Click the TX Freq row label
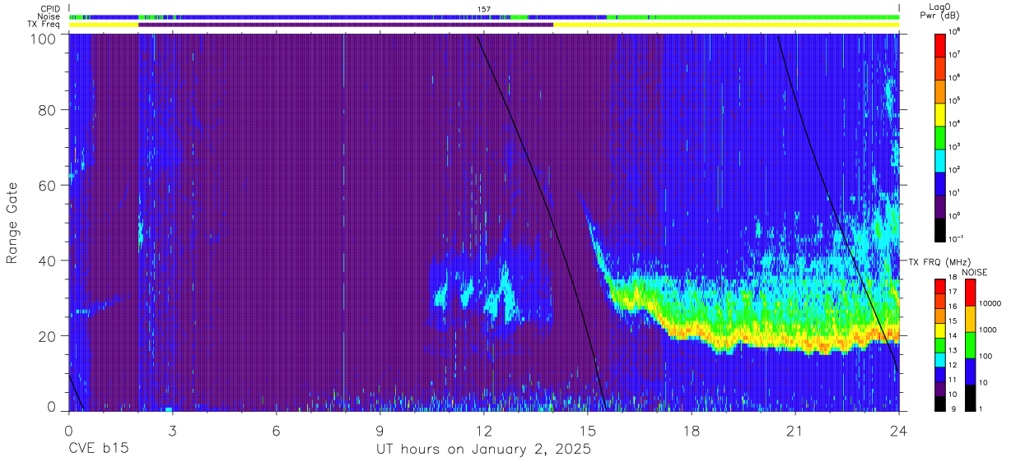 45,25
